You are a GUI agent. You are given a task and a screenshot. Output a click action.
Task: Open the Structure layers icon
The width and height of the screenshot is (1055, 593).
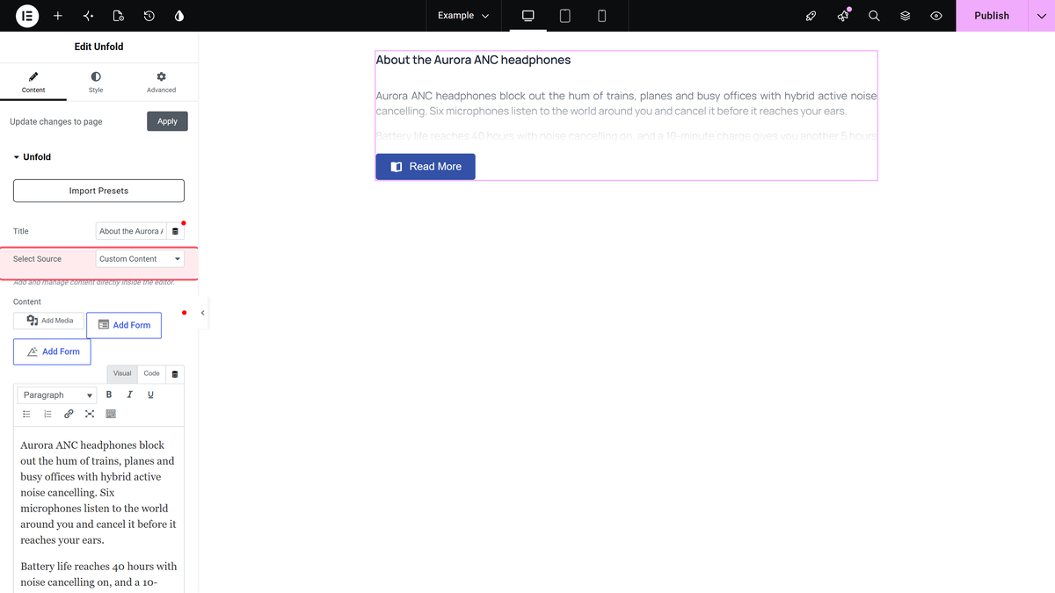tap(905, 16)
